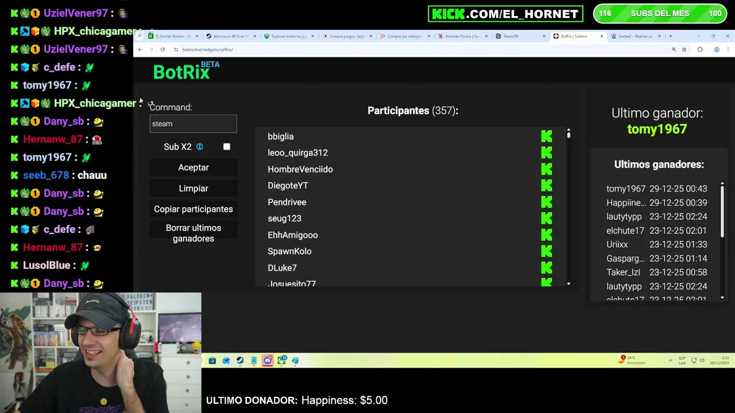735x413 pixels.
Task: Select participant HombreVenciido in the list
Action: coord(300,169)
